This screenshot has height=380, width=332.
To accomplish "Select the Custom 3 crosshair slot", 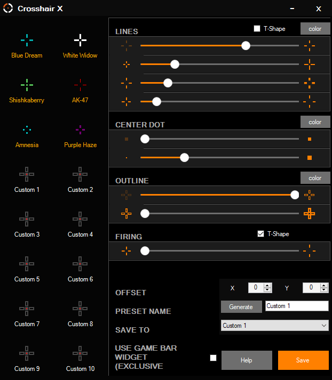I will coord(27,225).
